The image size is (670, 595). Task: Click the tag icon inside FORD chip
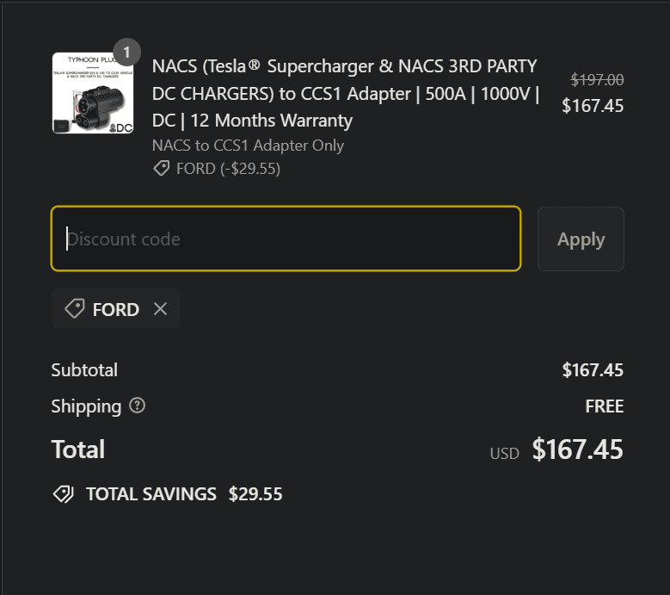[x=75, y=309]
